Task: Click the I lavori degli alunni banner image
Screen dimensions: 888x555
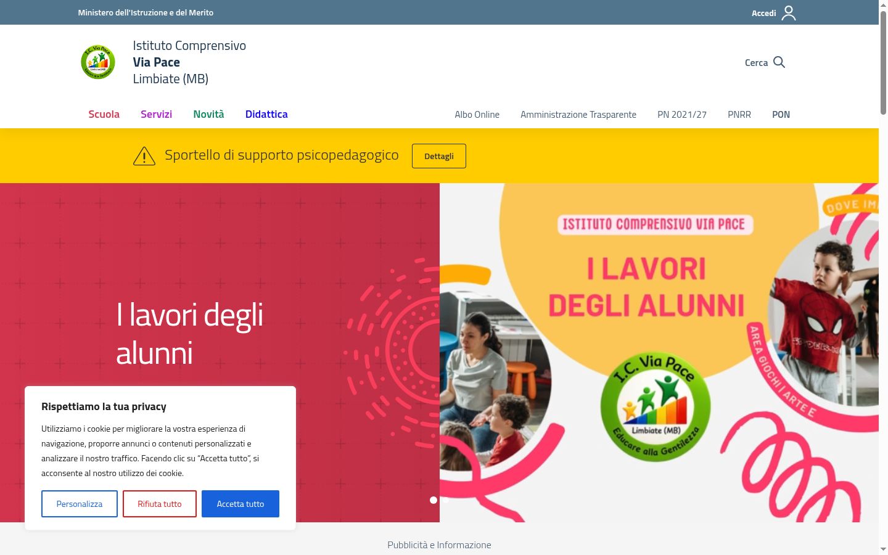Action: point(659,353)
